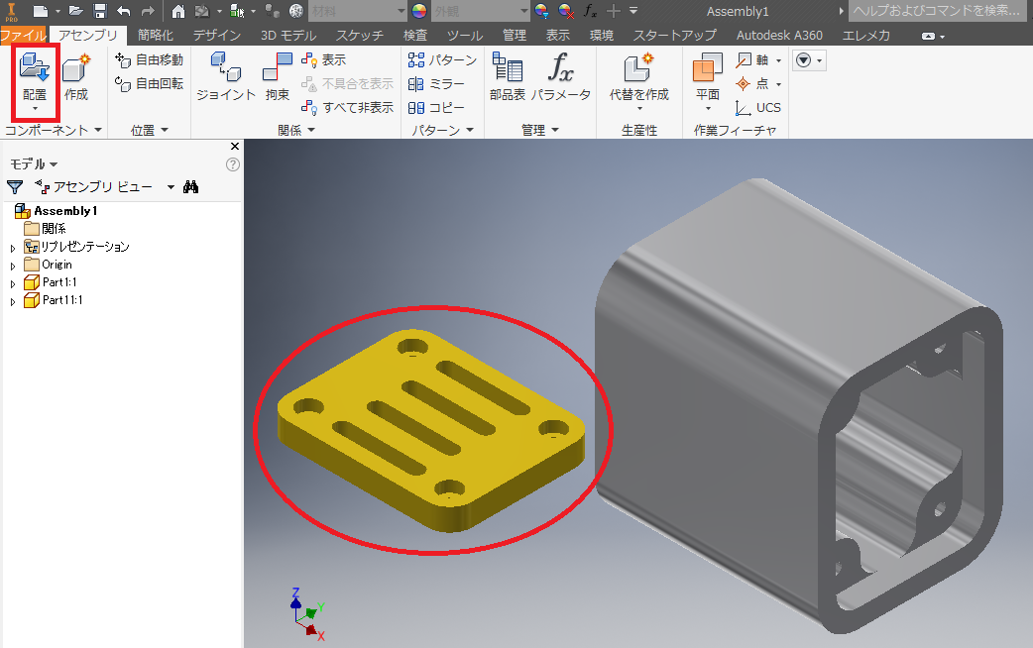Click the 点 work point tool
The image size is (1033, 648).
click(x=753, y=83)
